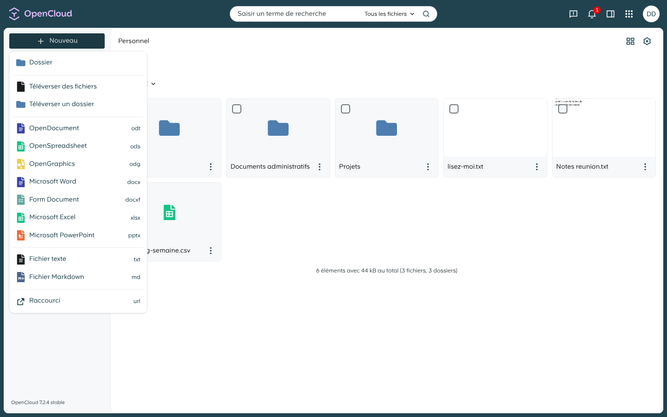The height and width of the screenshot is (417, 667).
Task: Click the green csv spreadsheet file icon
Action: [x=170, y=213]
